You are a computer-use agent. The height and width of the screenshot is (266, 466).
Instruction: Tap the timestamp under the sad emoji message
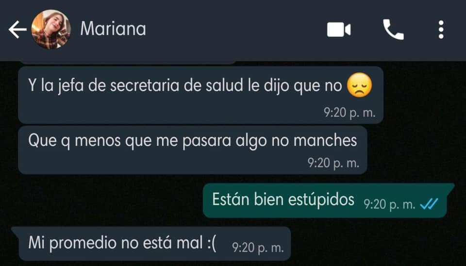[x=349, y=113]
